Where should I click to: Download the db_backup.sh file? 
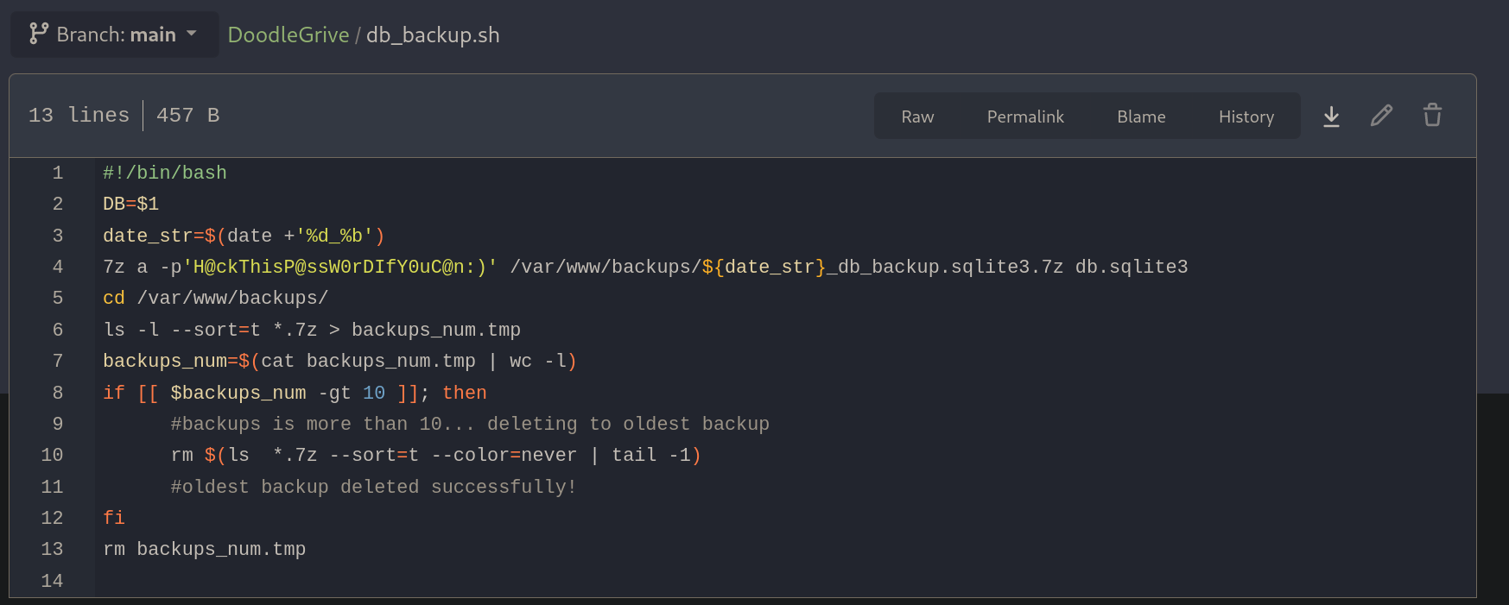(1331, 116)
